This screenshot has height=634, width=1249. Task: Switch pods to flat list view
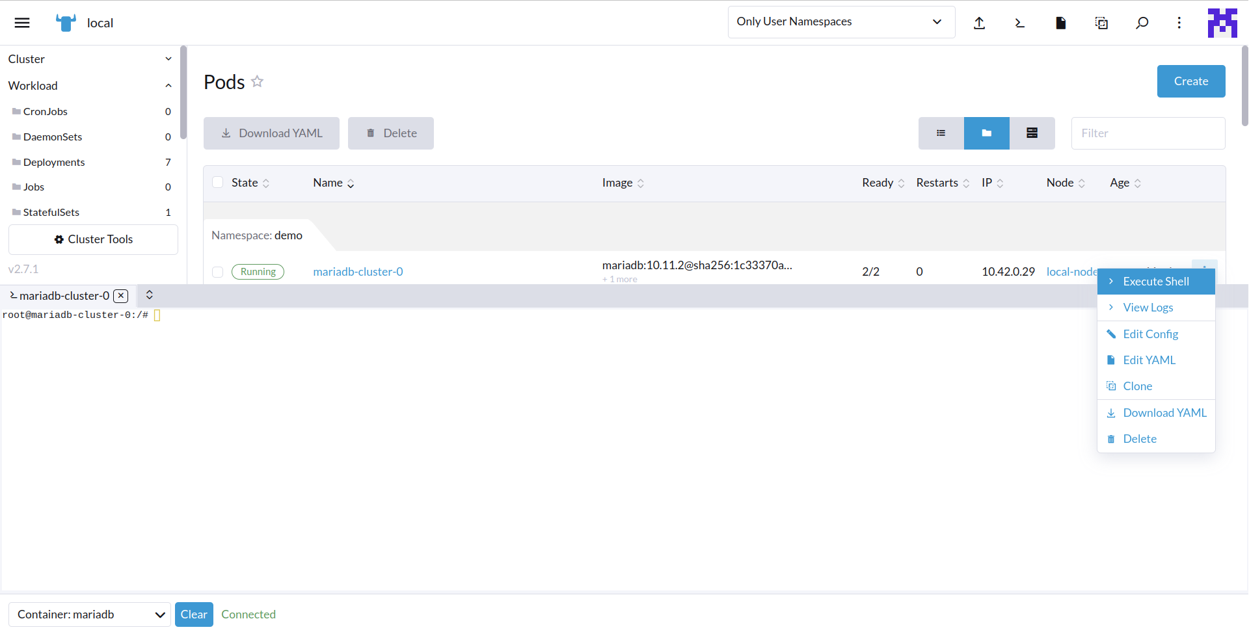click(941, 133)
